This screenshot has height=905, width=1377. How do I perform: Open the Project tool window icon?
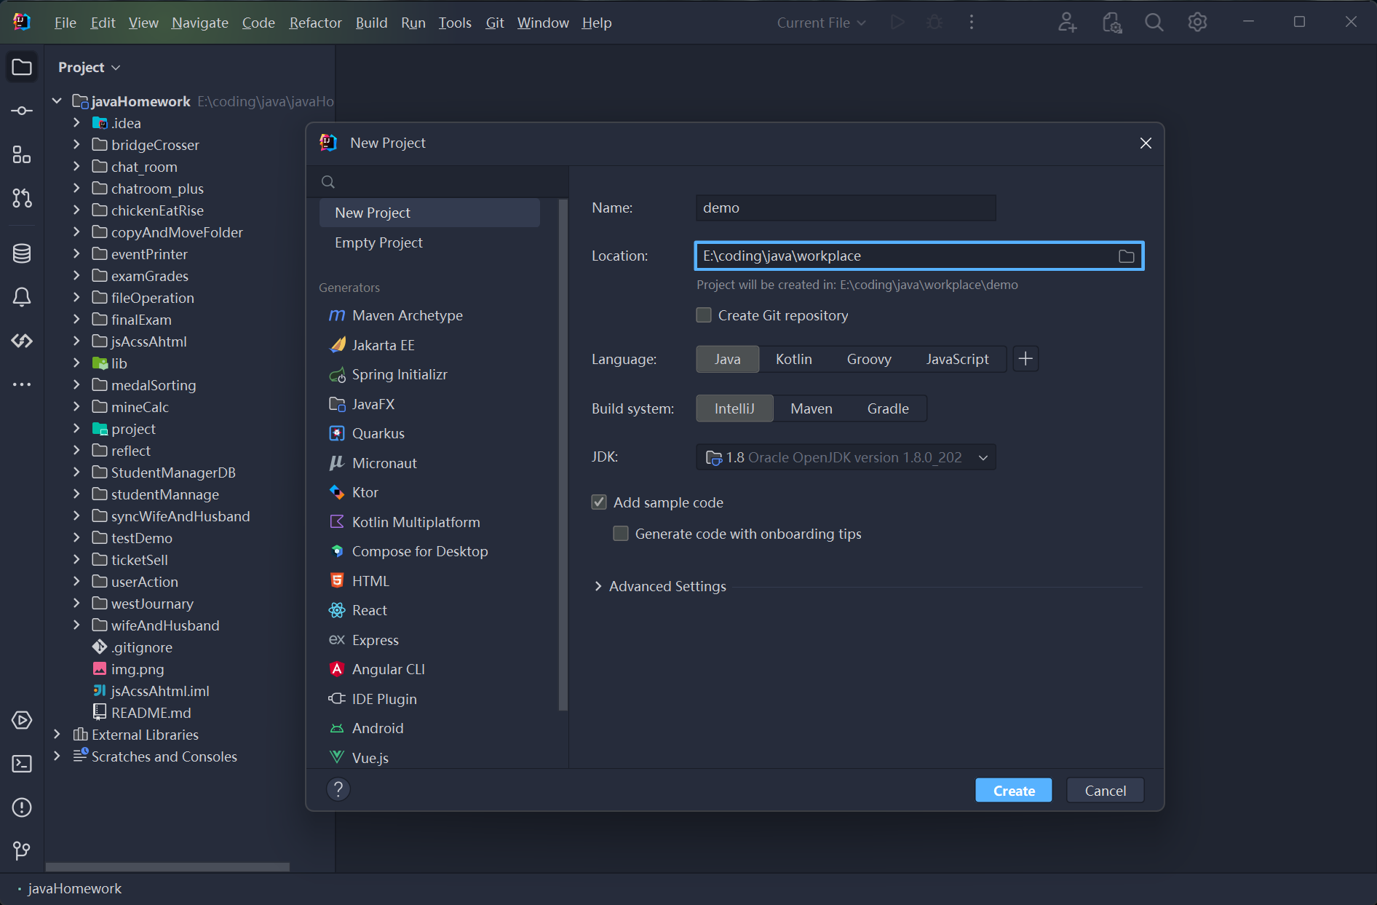22,67
